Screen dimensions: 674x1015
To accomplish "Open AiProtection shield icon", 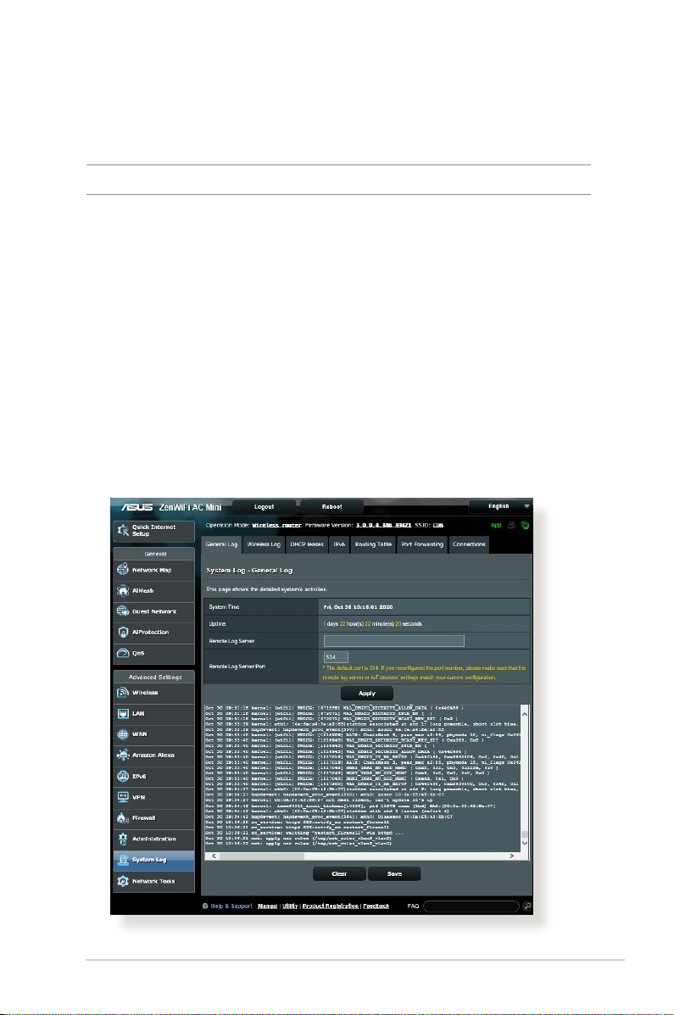I will [122, 633].
